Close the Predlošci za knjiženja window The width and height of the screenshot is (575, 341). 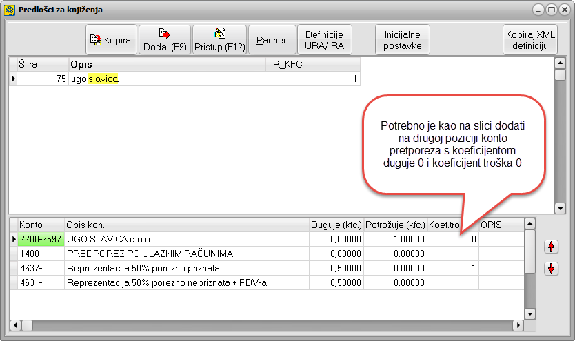[565, 10]
